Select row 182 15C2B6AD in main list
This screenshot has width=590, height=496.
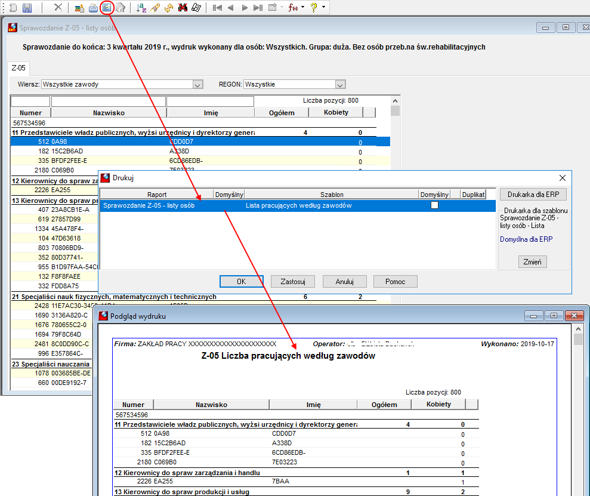200,151
